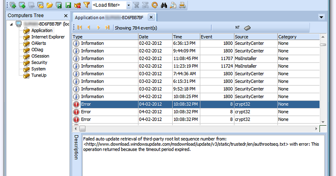Click the greyed clear filter icon
The width and height of the screenshot is (336, 176).
point(136,5)
